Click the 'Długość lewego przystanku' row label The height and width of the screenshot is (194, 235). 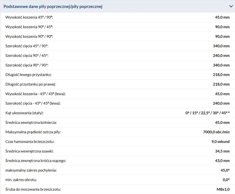click(29, 75)
